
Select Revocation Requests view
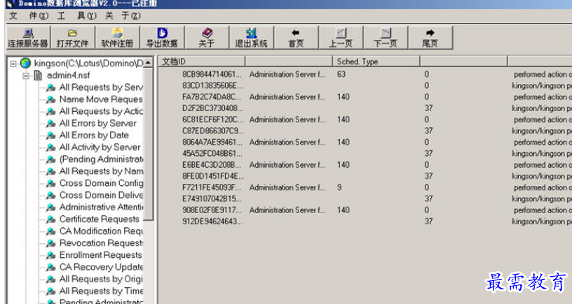pos(101,243)
